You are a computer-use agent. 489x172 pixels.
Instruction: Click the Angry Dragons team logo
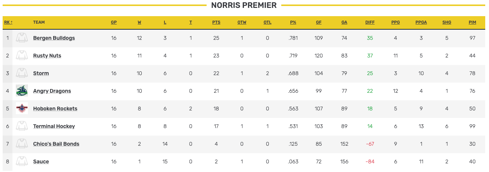click(22, 91)
